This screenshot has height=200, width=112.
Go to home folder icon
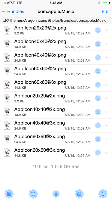(79, 194)
